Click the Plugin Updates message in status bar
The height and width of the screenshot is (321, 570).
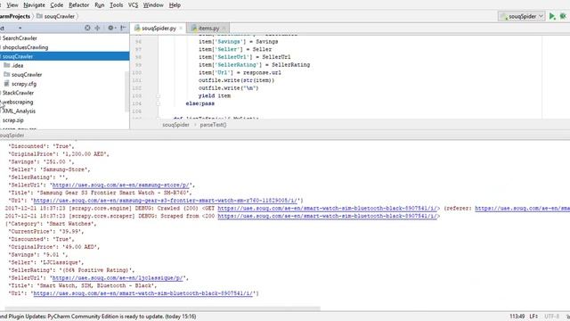pyautogui.click(x=98, y=317)
